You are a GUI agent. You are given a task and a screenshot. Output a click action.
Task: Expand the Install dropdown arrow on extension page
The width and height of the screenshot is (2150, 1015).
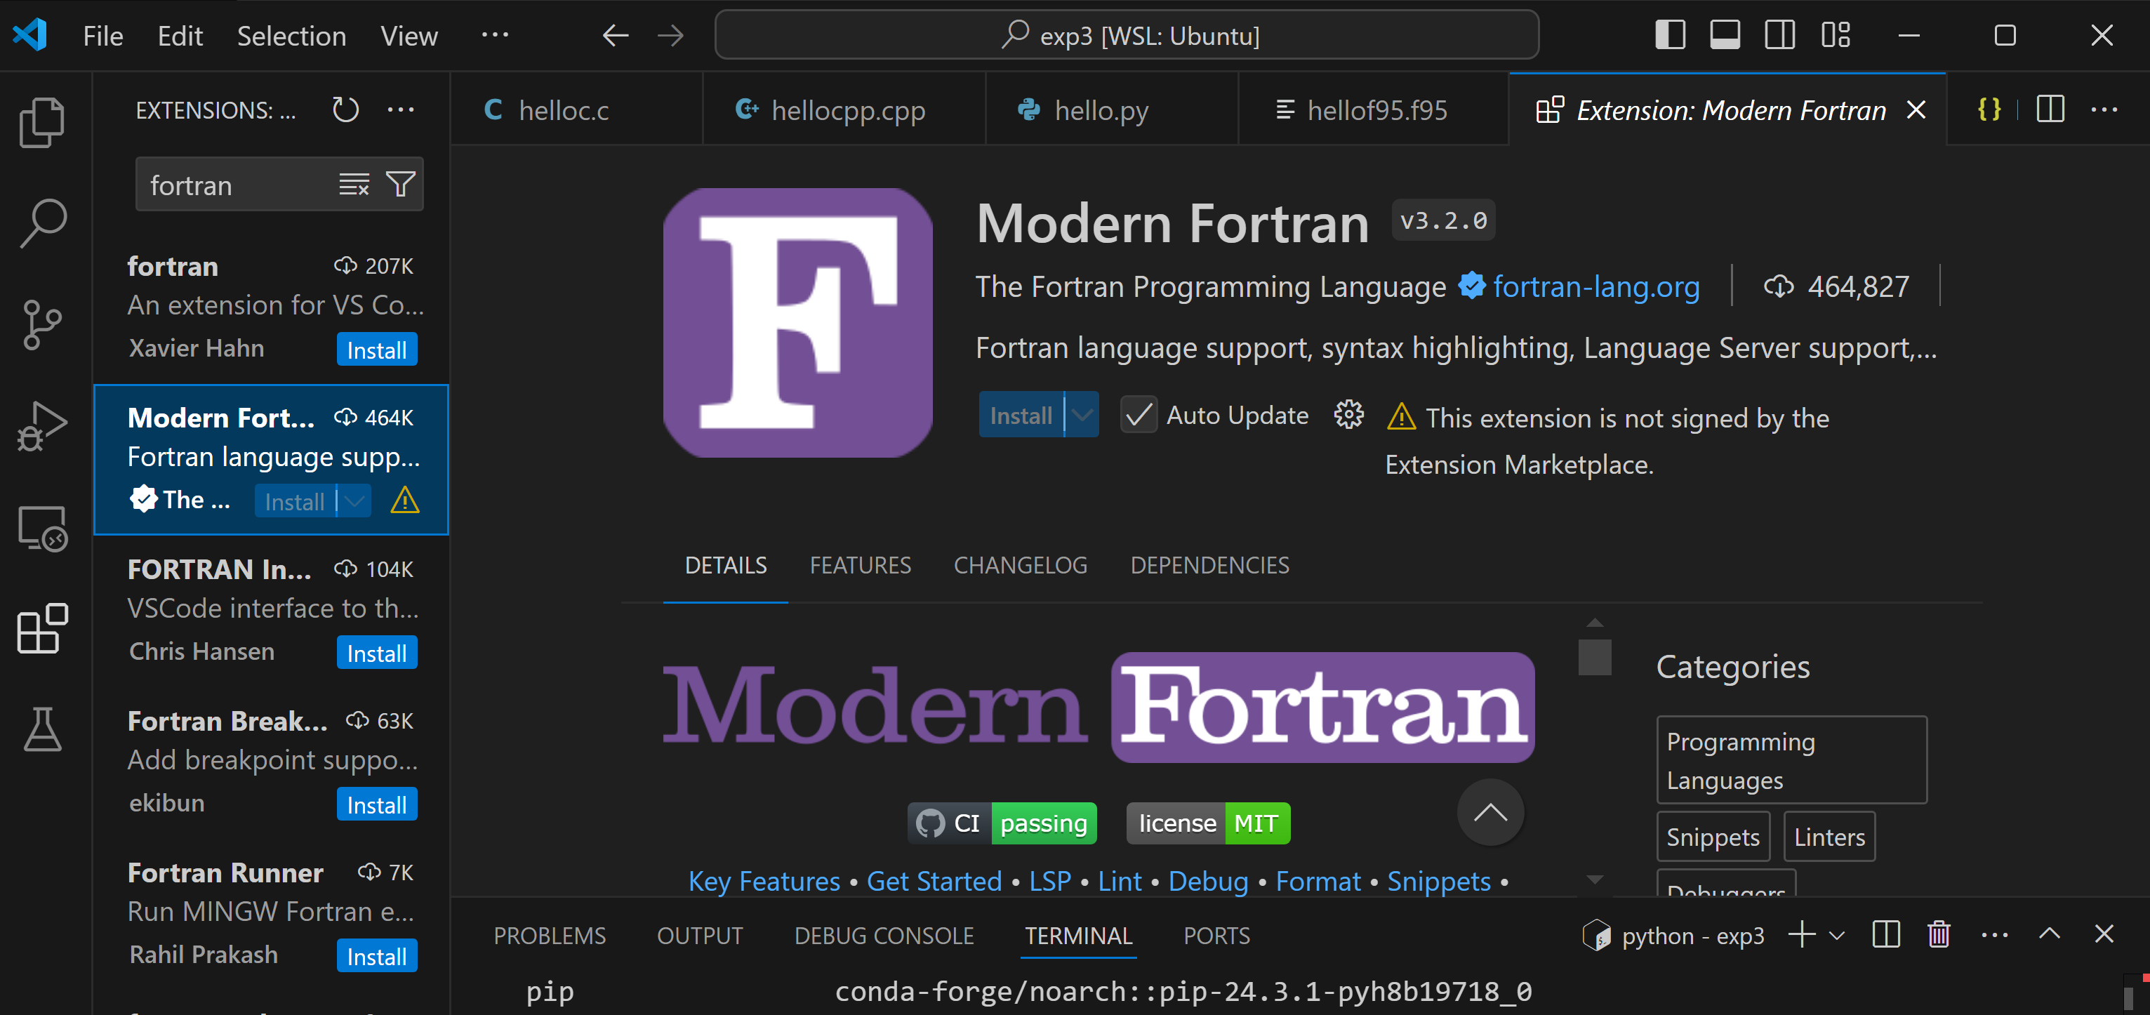click(x=1082, y=415)
